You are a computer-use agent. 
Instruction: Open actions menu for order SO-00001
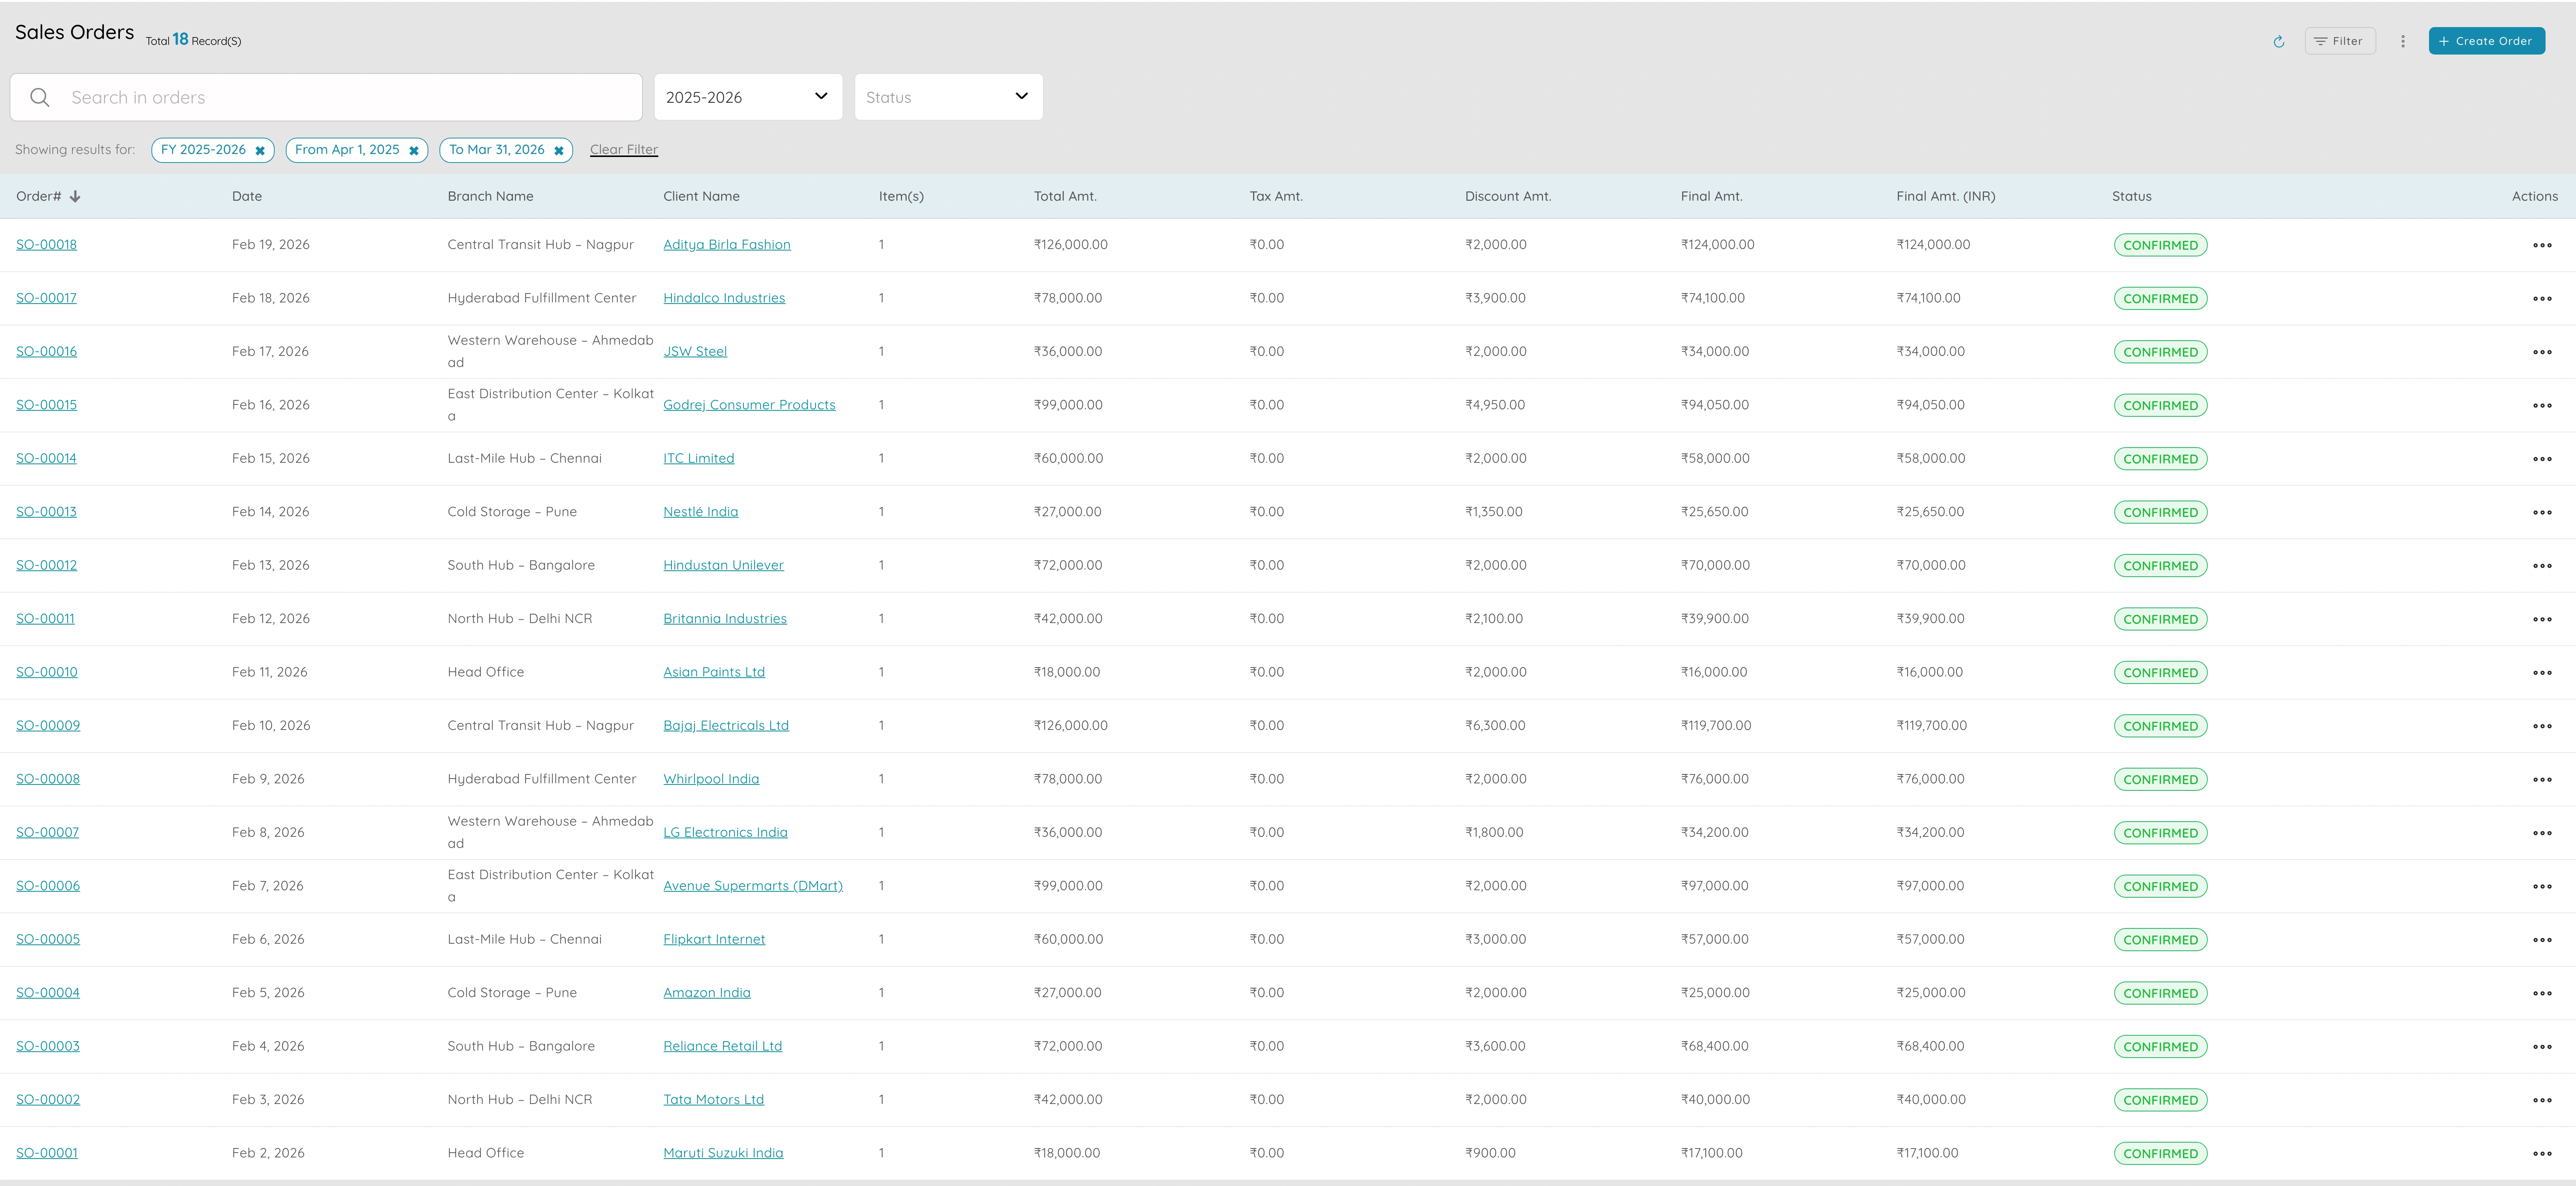click(x=2541, y=1153)
